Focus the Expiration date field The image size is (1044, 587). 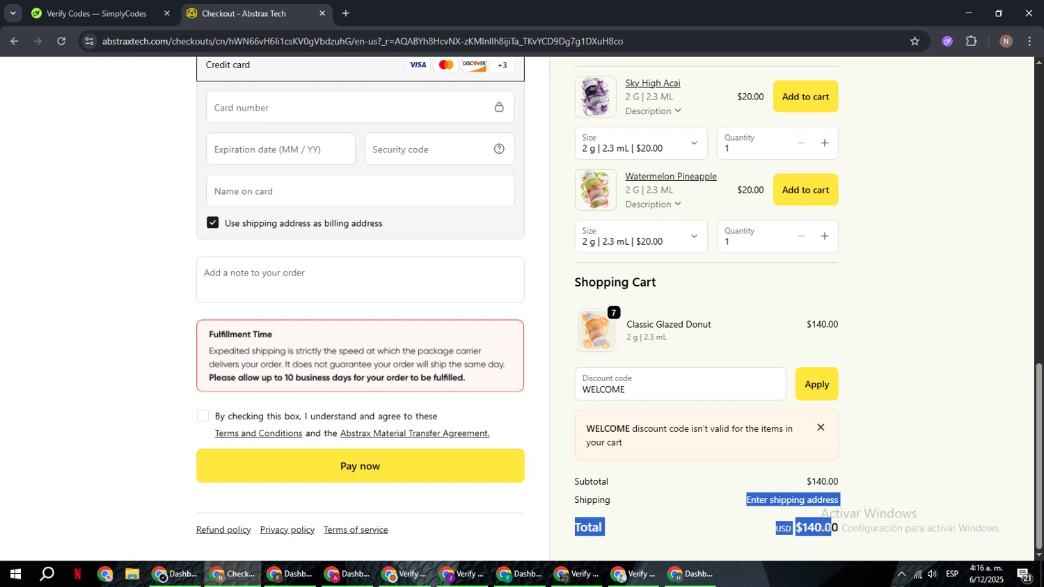pos(280,149)
